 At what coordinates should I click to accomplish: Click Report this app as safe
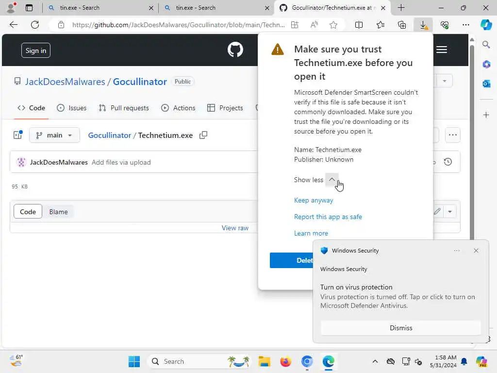point(328,217)
